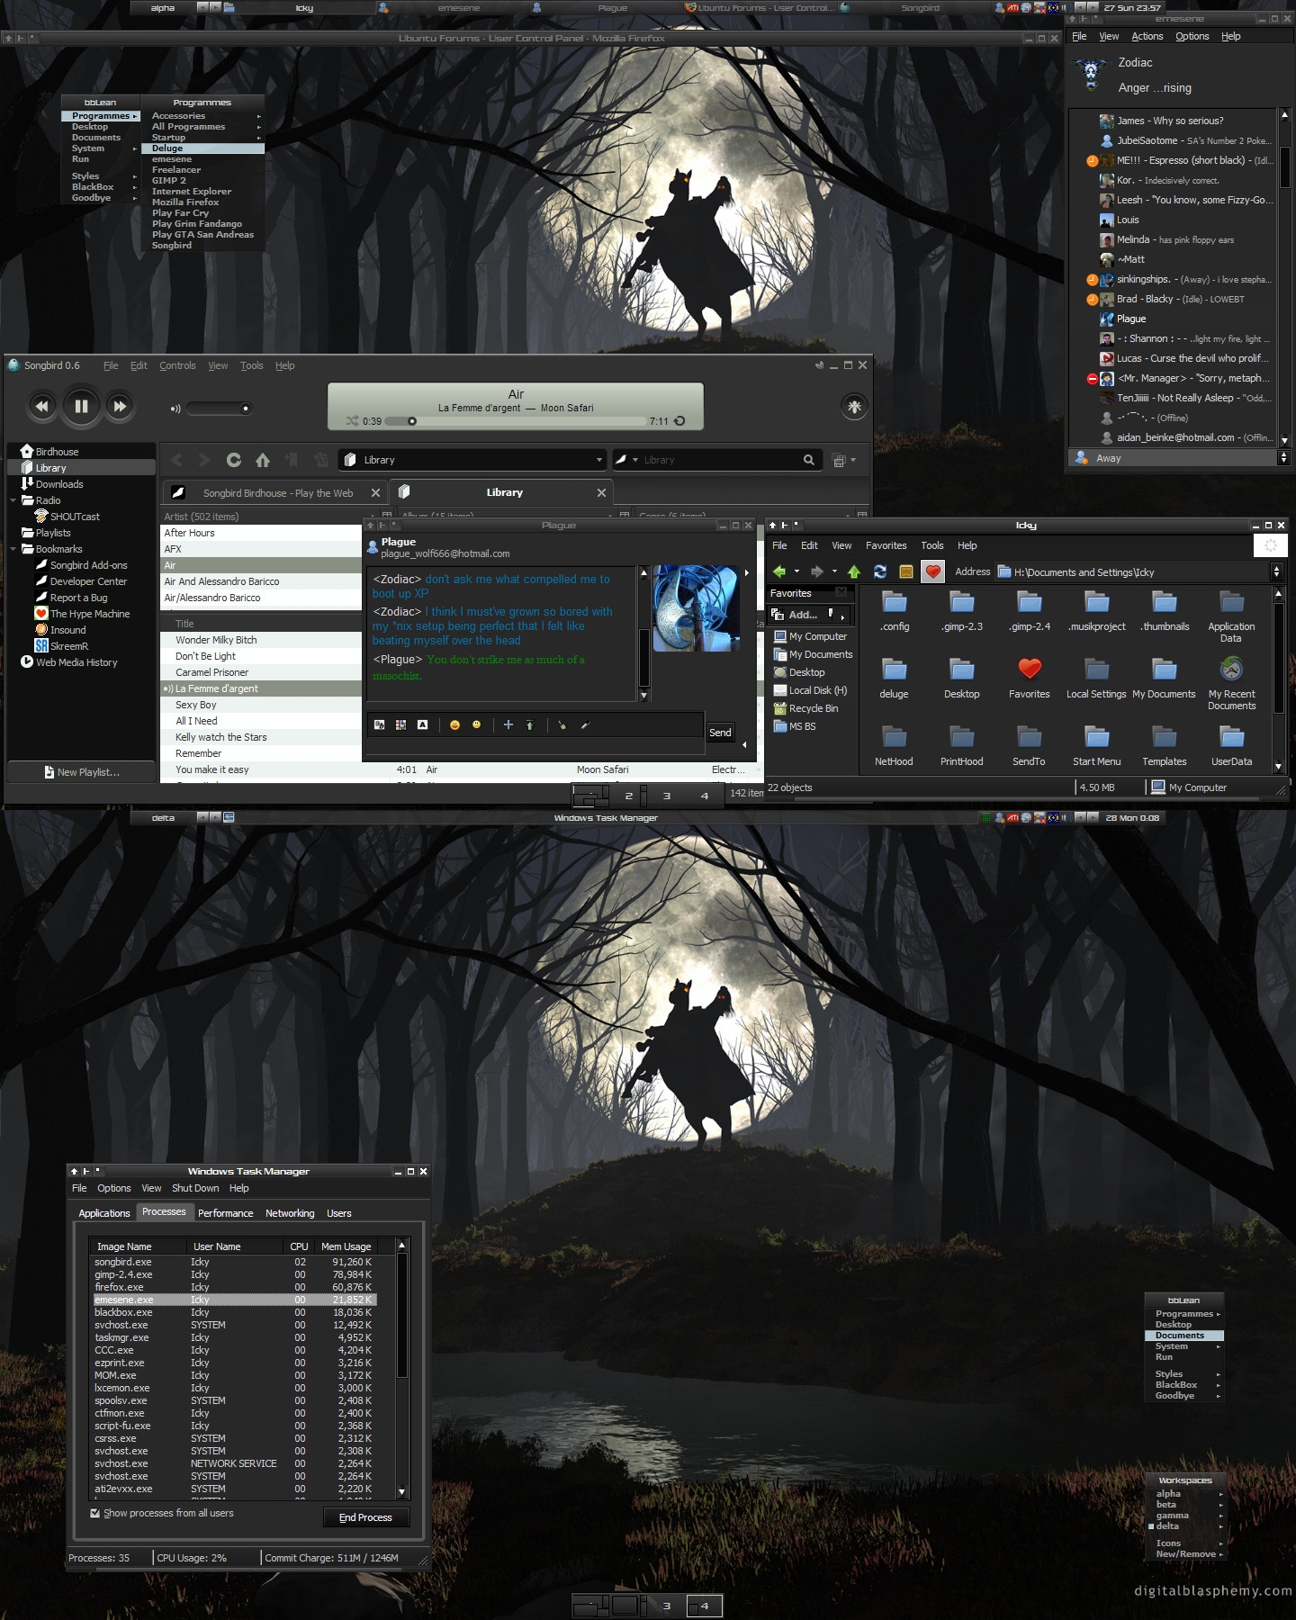
Task: Open the address bar dropdown in Icky explorer
Action: tap(1276, 571)
